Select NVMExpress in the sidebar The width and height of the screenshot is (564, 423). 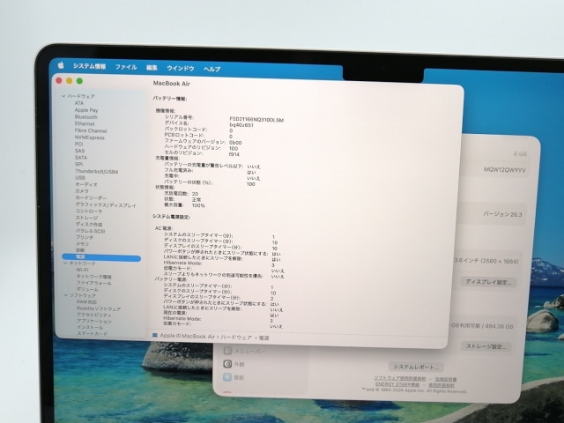point(90,137)
